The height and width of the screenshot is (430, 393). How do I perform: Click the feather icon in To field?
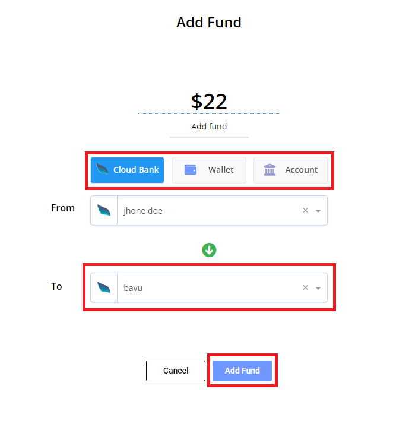[x=104, y=287]
